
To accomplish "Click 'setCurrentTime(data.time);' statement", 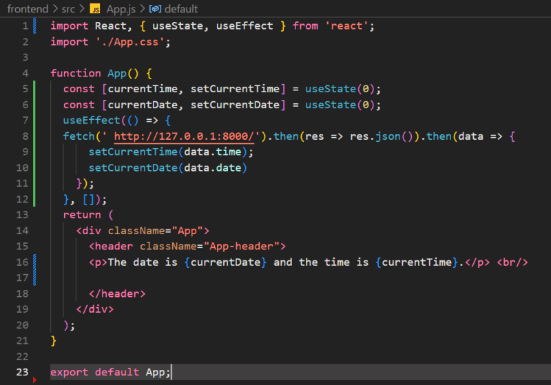I will point(171,152).
